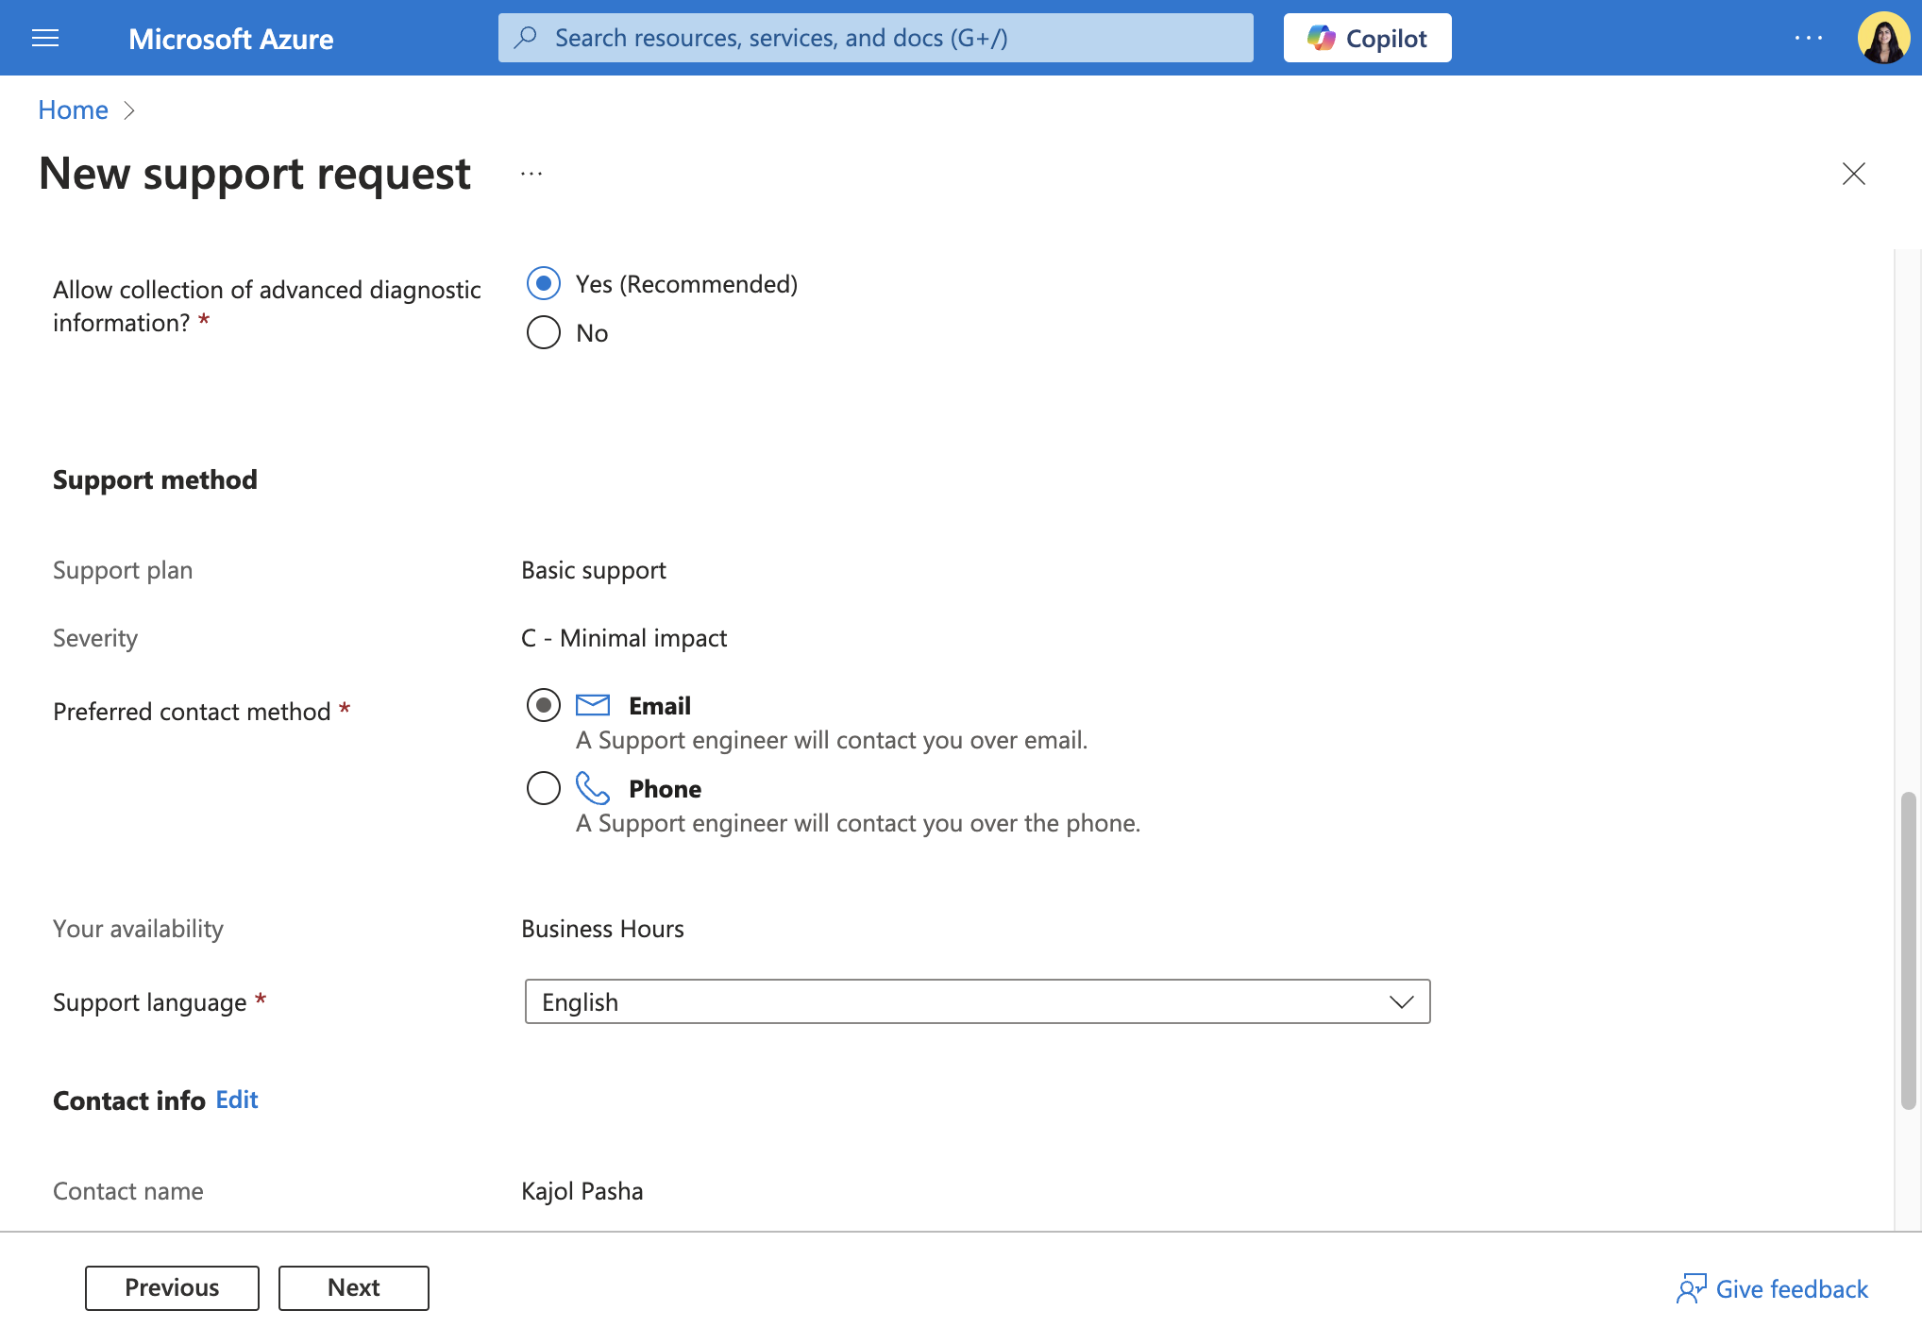Click the email envelope icon
The height and width of the screenshot is (1344, 1922).
(x=593, y=705)
